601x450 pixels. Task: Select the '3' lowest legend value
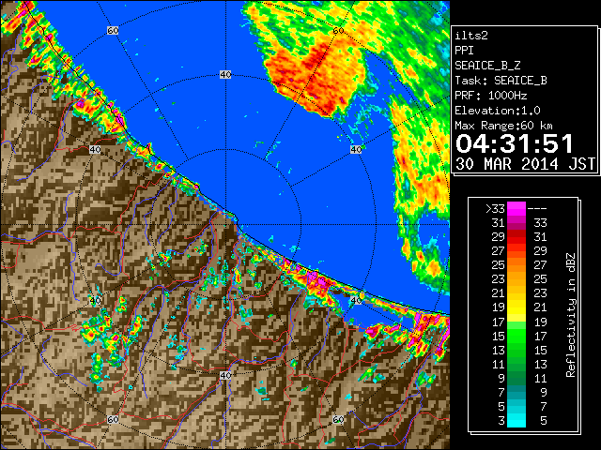point(501,421)
